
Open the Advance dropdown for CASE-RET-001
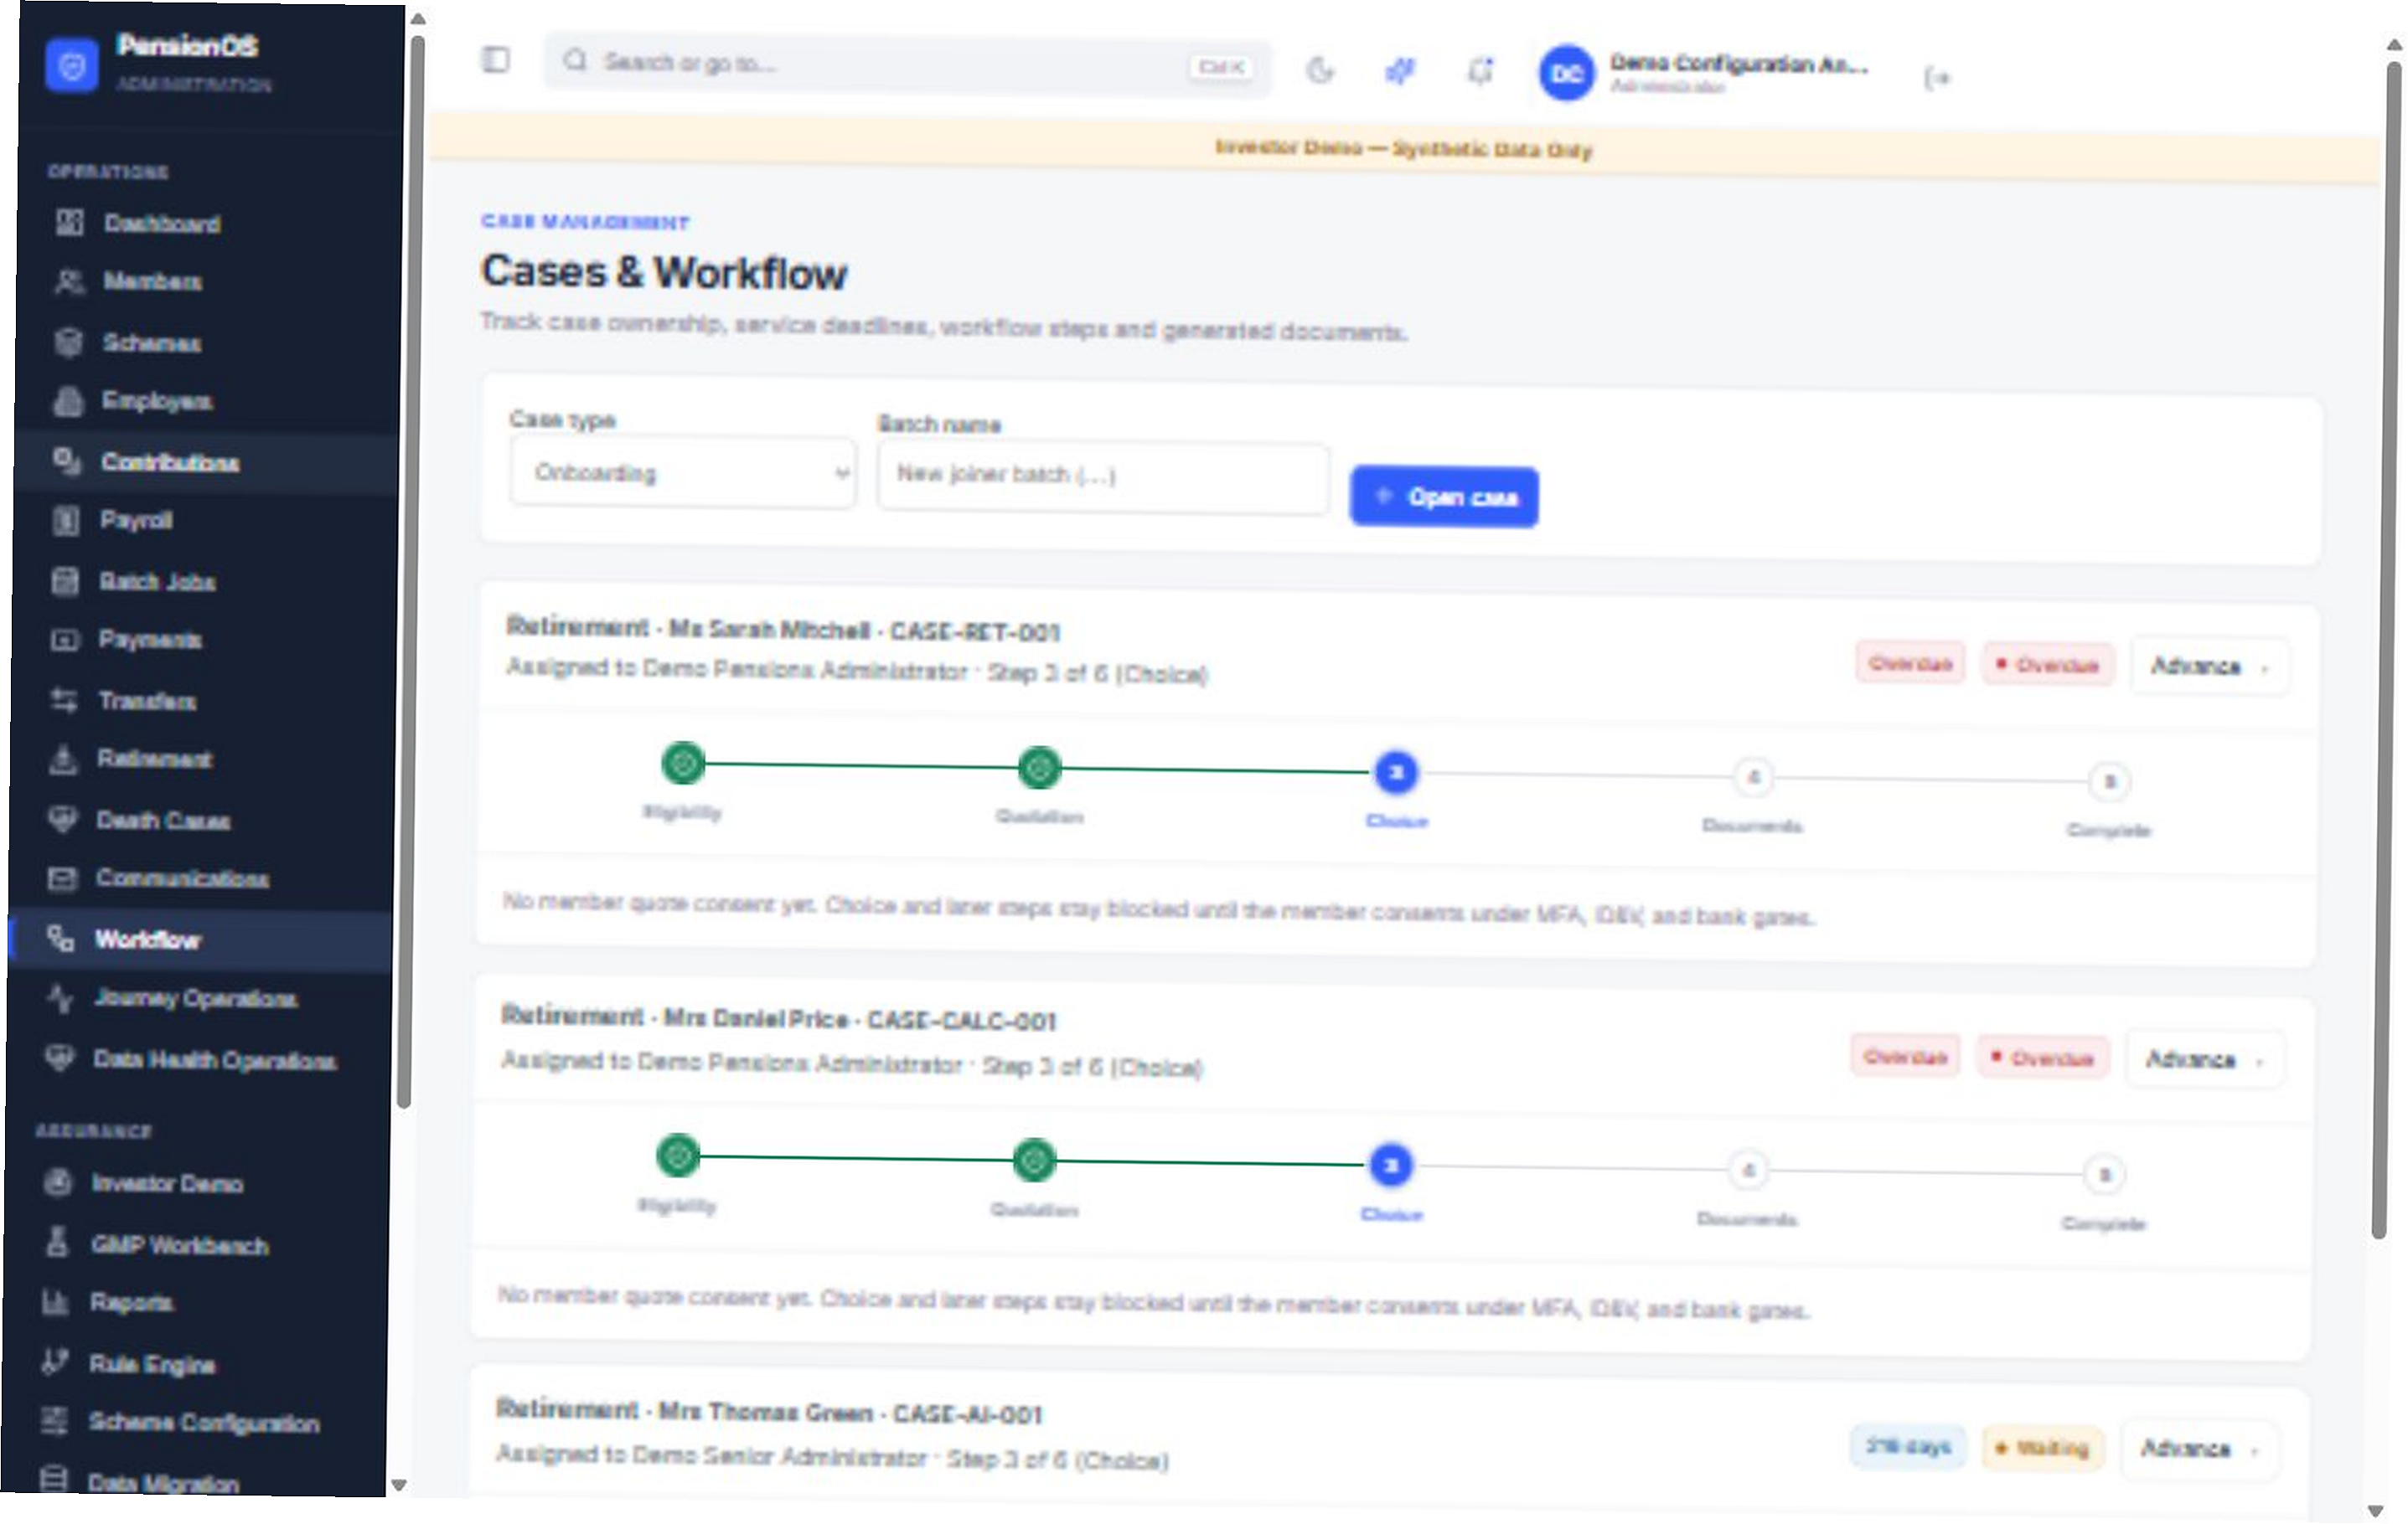click(x=2210, y=667)
